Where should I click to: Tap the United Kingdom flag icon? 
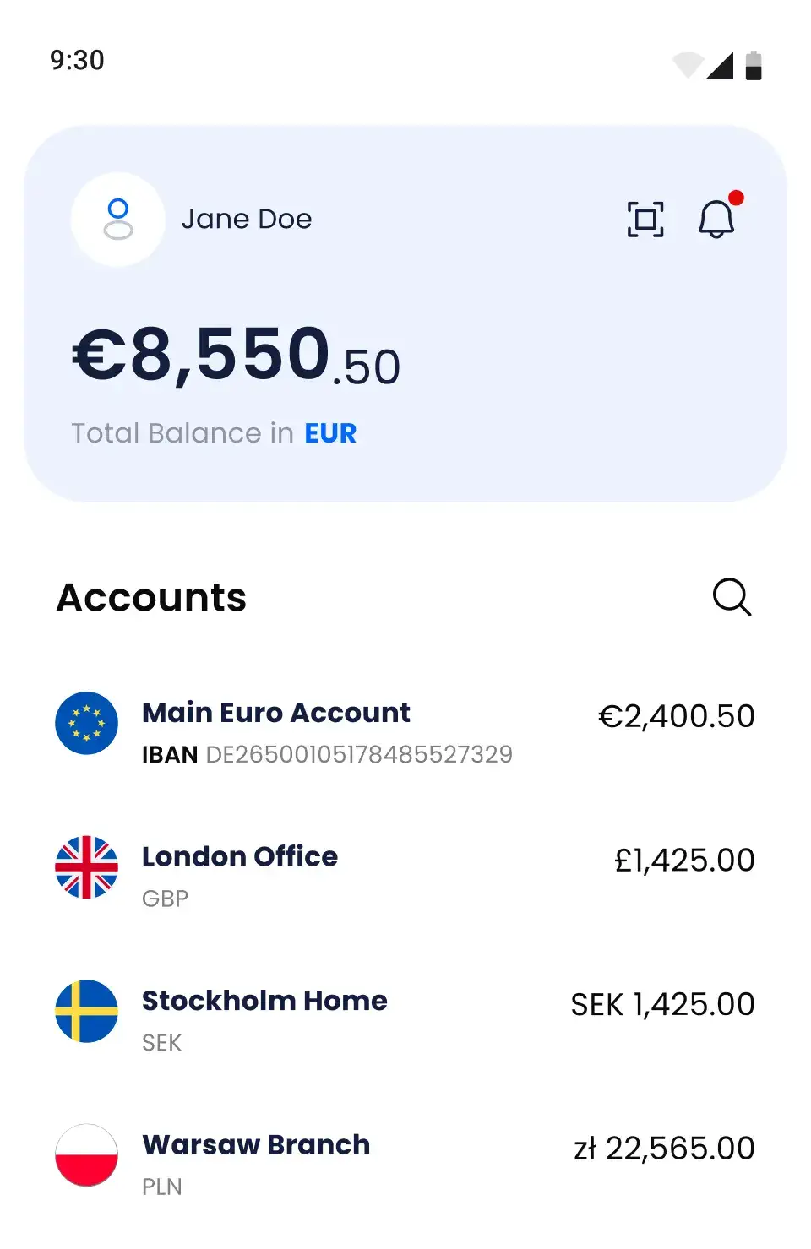tap(86, 867)
